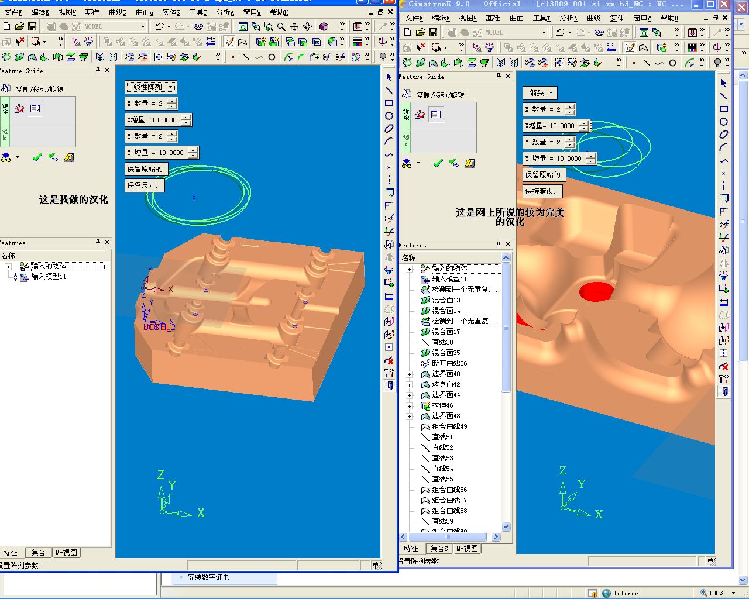Open 文件 menu in left window
Image resolution: width=749 pixels, height=599 pixels.
[x=13, y=12]
